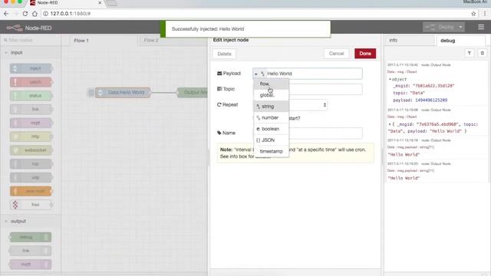Choose the JSON payload type
Screen dimensions: 491x276
pyautogui.click(x=271, y=140)
